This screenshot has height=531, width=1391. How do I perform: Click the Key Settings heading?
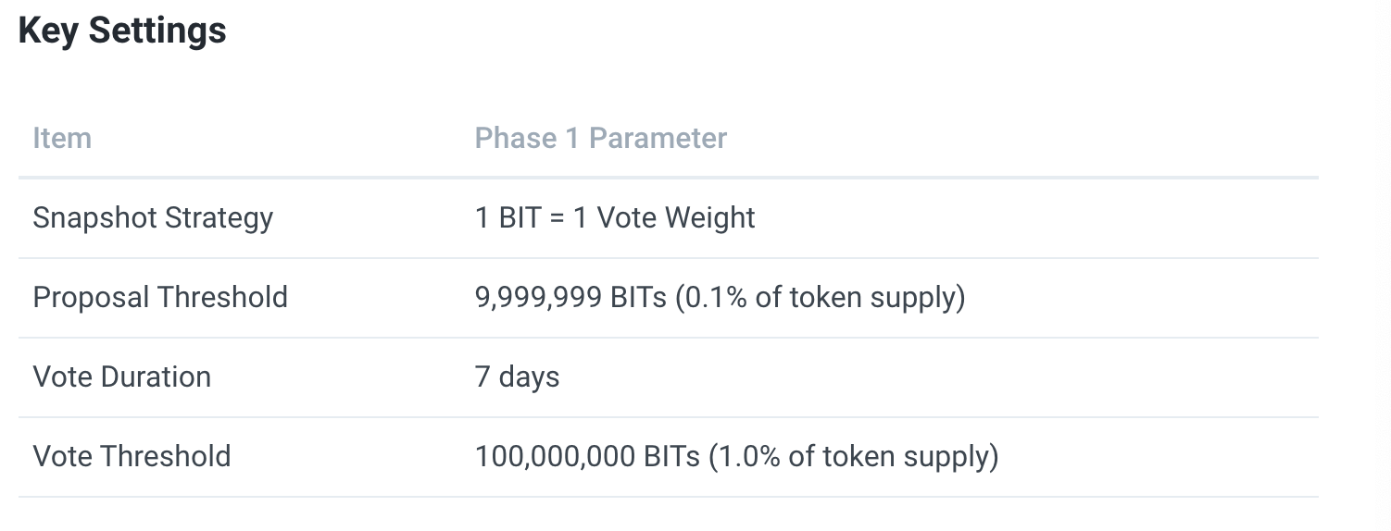click(x=122, y=31)
